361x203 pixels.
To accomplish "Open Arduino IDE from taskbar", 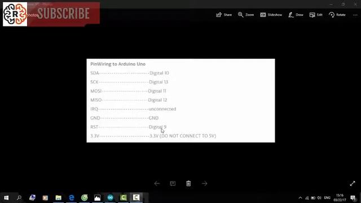I will pyautogui.click(x=111, y=198).
